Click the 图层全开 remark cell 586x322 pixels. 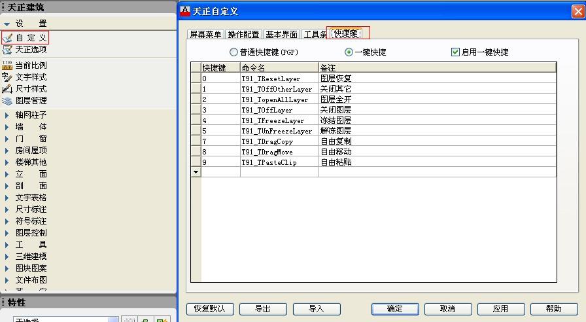[x=438, y=99]
